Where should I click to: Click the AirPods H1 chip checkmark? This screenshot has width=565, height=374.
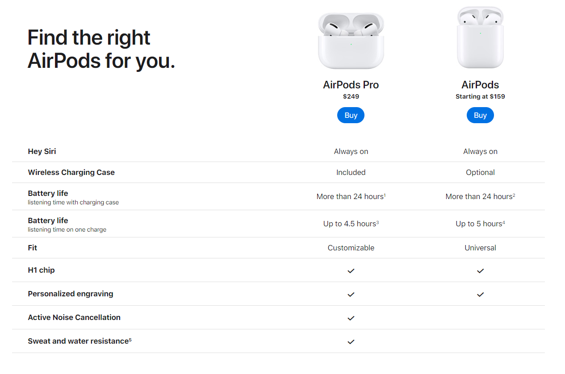pyautogui.click(x=480, y=270)
